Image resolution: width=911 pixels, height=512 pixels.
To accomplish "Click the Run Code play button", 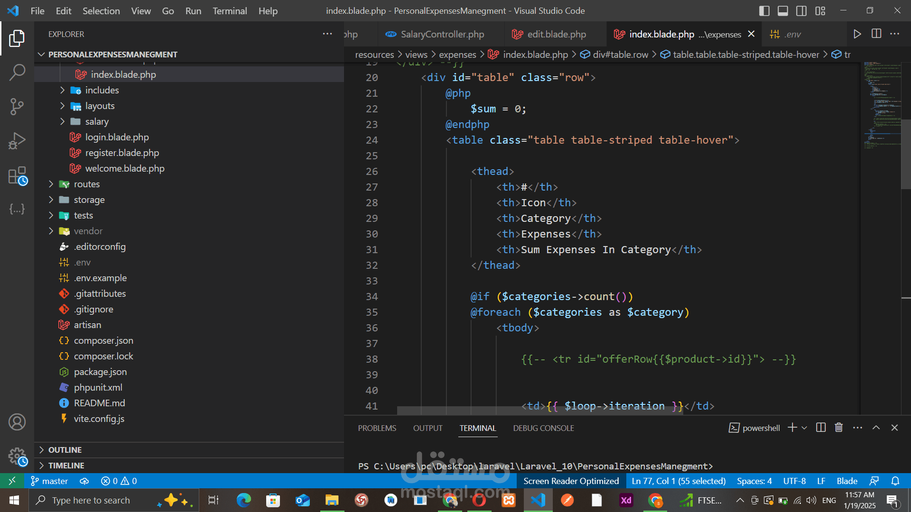I will pyautogui.click(x=857, y=34).
